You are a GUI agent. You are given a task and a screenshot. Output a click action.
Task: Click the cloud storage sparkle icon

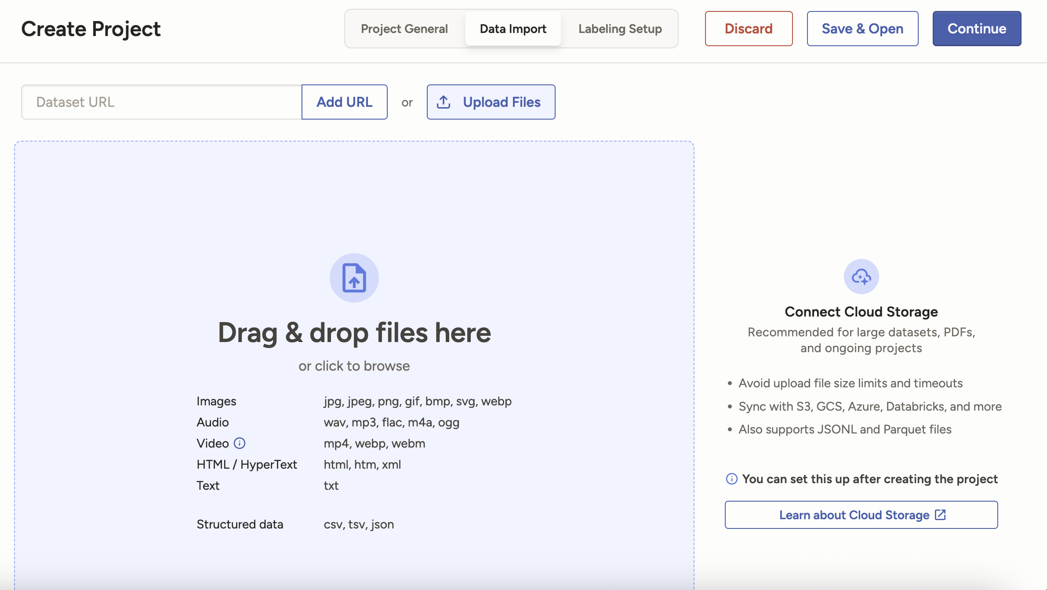[861, 277]
